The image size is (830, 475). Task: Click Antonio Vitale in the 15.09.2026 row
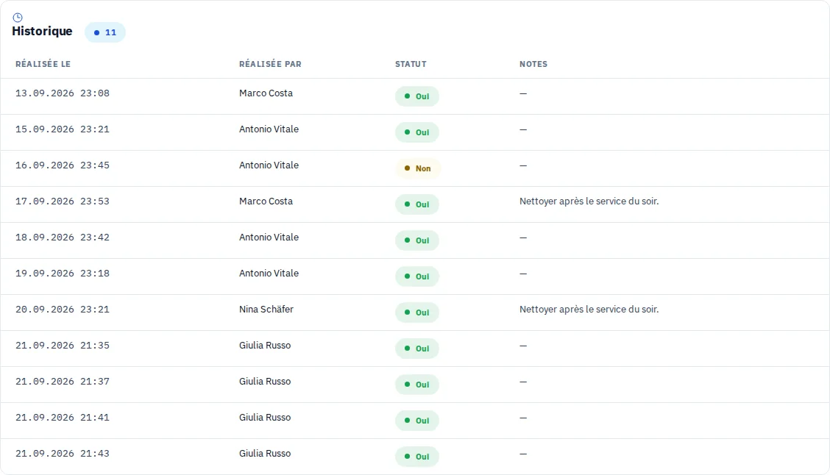[269, 129]
